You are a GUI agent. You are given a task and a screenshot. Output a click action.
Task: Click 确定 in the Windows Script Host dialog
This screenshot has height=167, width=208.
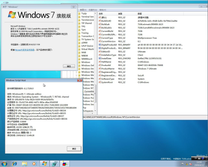pos(74,149)
